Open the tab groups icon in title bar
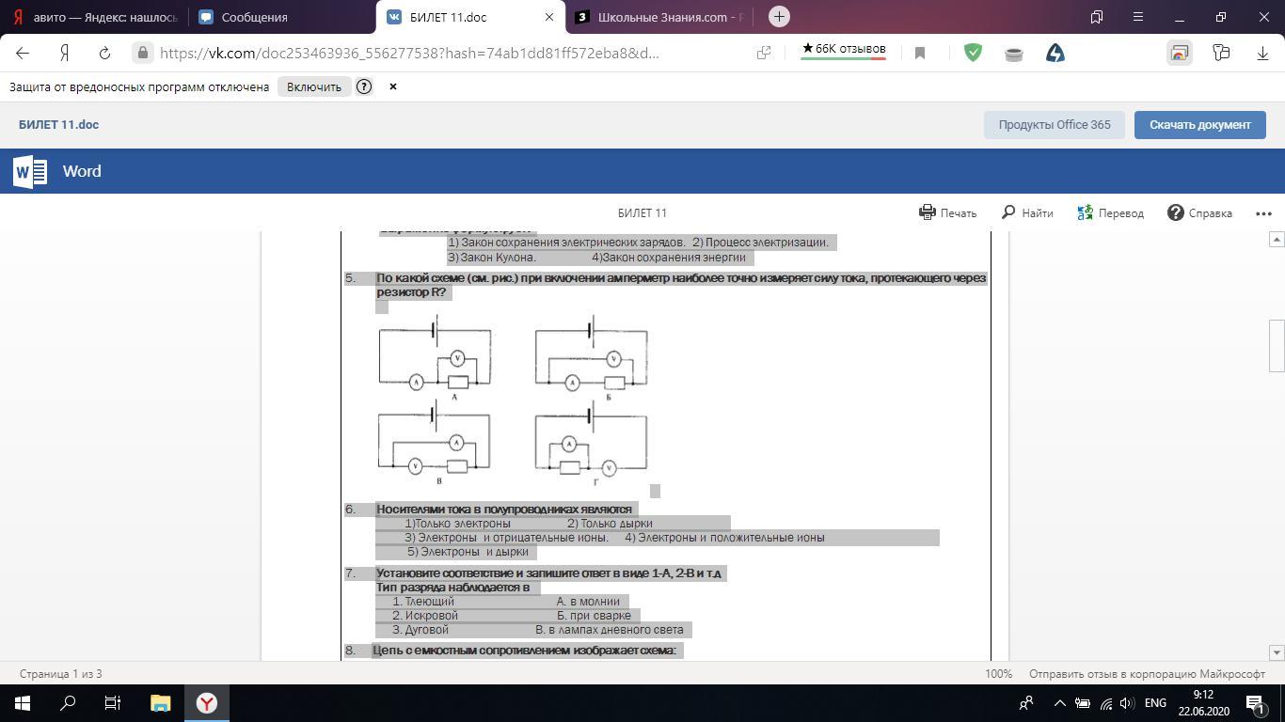The height and width of the screenshot is (722, 1285). (x=1097, y=17)
